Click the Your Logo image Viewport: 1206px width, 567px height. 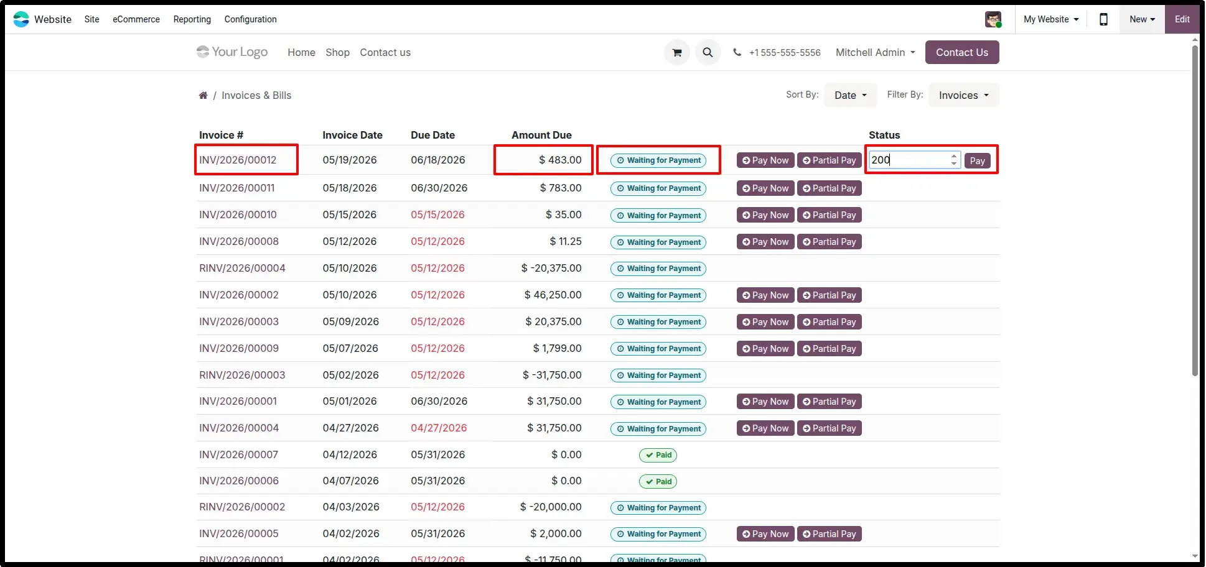[232, 52]
